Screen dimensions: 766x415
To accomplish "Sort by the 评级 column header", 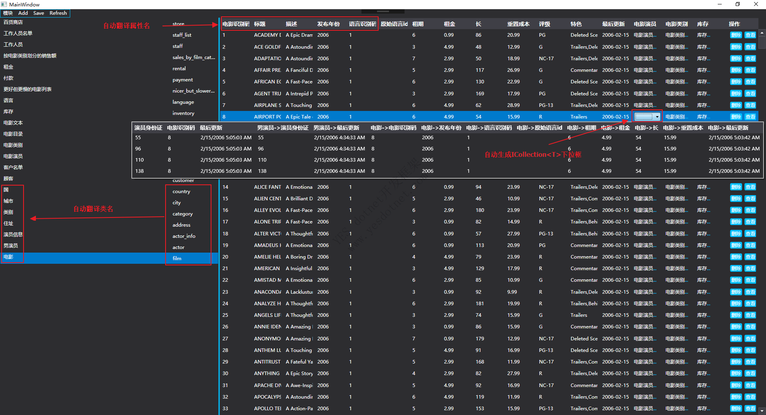I will click(x=544, y=24).
